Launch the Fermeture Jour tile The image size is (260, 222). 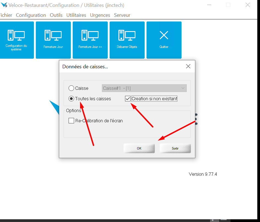pyautogui.click(x=53, y=40)
